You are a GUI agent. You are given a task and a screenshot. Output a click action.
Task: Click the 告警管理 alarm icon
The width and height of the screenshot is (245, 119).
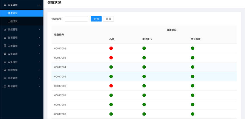coord(5,38)
